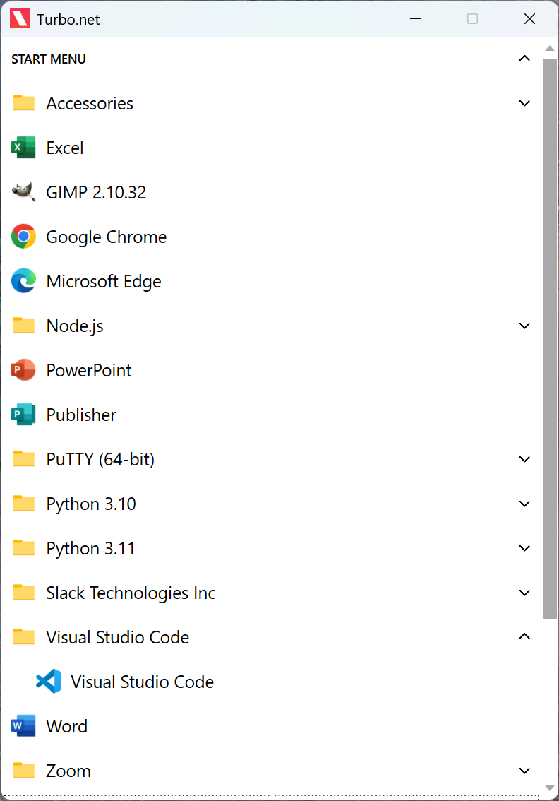Click the Python 3.10 folder icon
559x801 pixels.
pos(23,503)
